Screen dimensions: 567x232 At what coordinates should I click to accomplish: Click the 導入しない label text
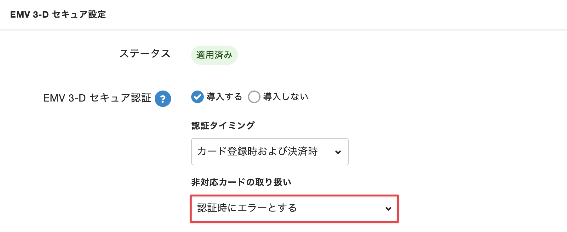point(286,97)
